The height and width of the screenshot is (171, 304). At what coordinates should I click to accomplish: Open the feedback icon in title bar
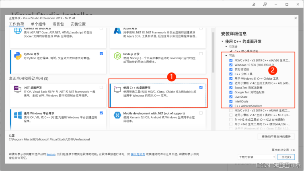pos(265,4)
